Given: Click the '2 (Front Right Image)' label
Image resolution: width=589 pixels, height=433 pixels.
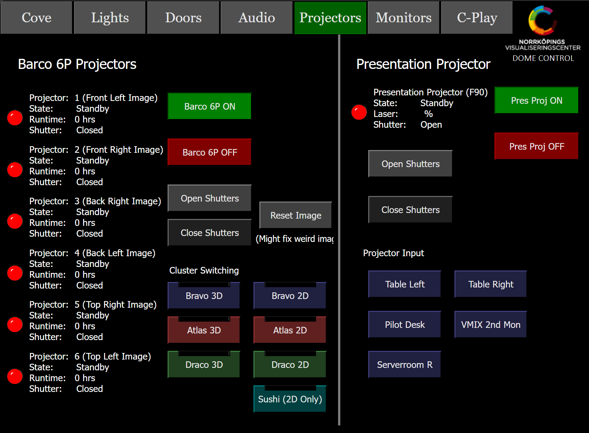Looking at the screenshot, I should click(x=119, y=150).
